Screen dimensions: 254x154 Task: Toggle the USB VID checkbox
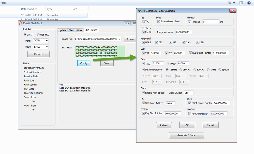pyautogui.click(x=143, y=53)
